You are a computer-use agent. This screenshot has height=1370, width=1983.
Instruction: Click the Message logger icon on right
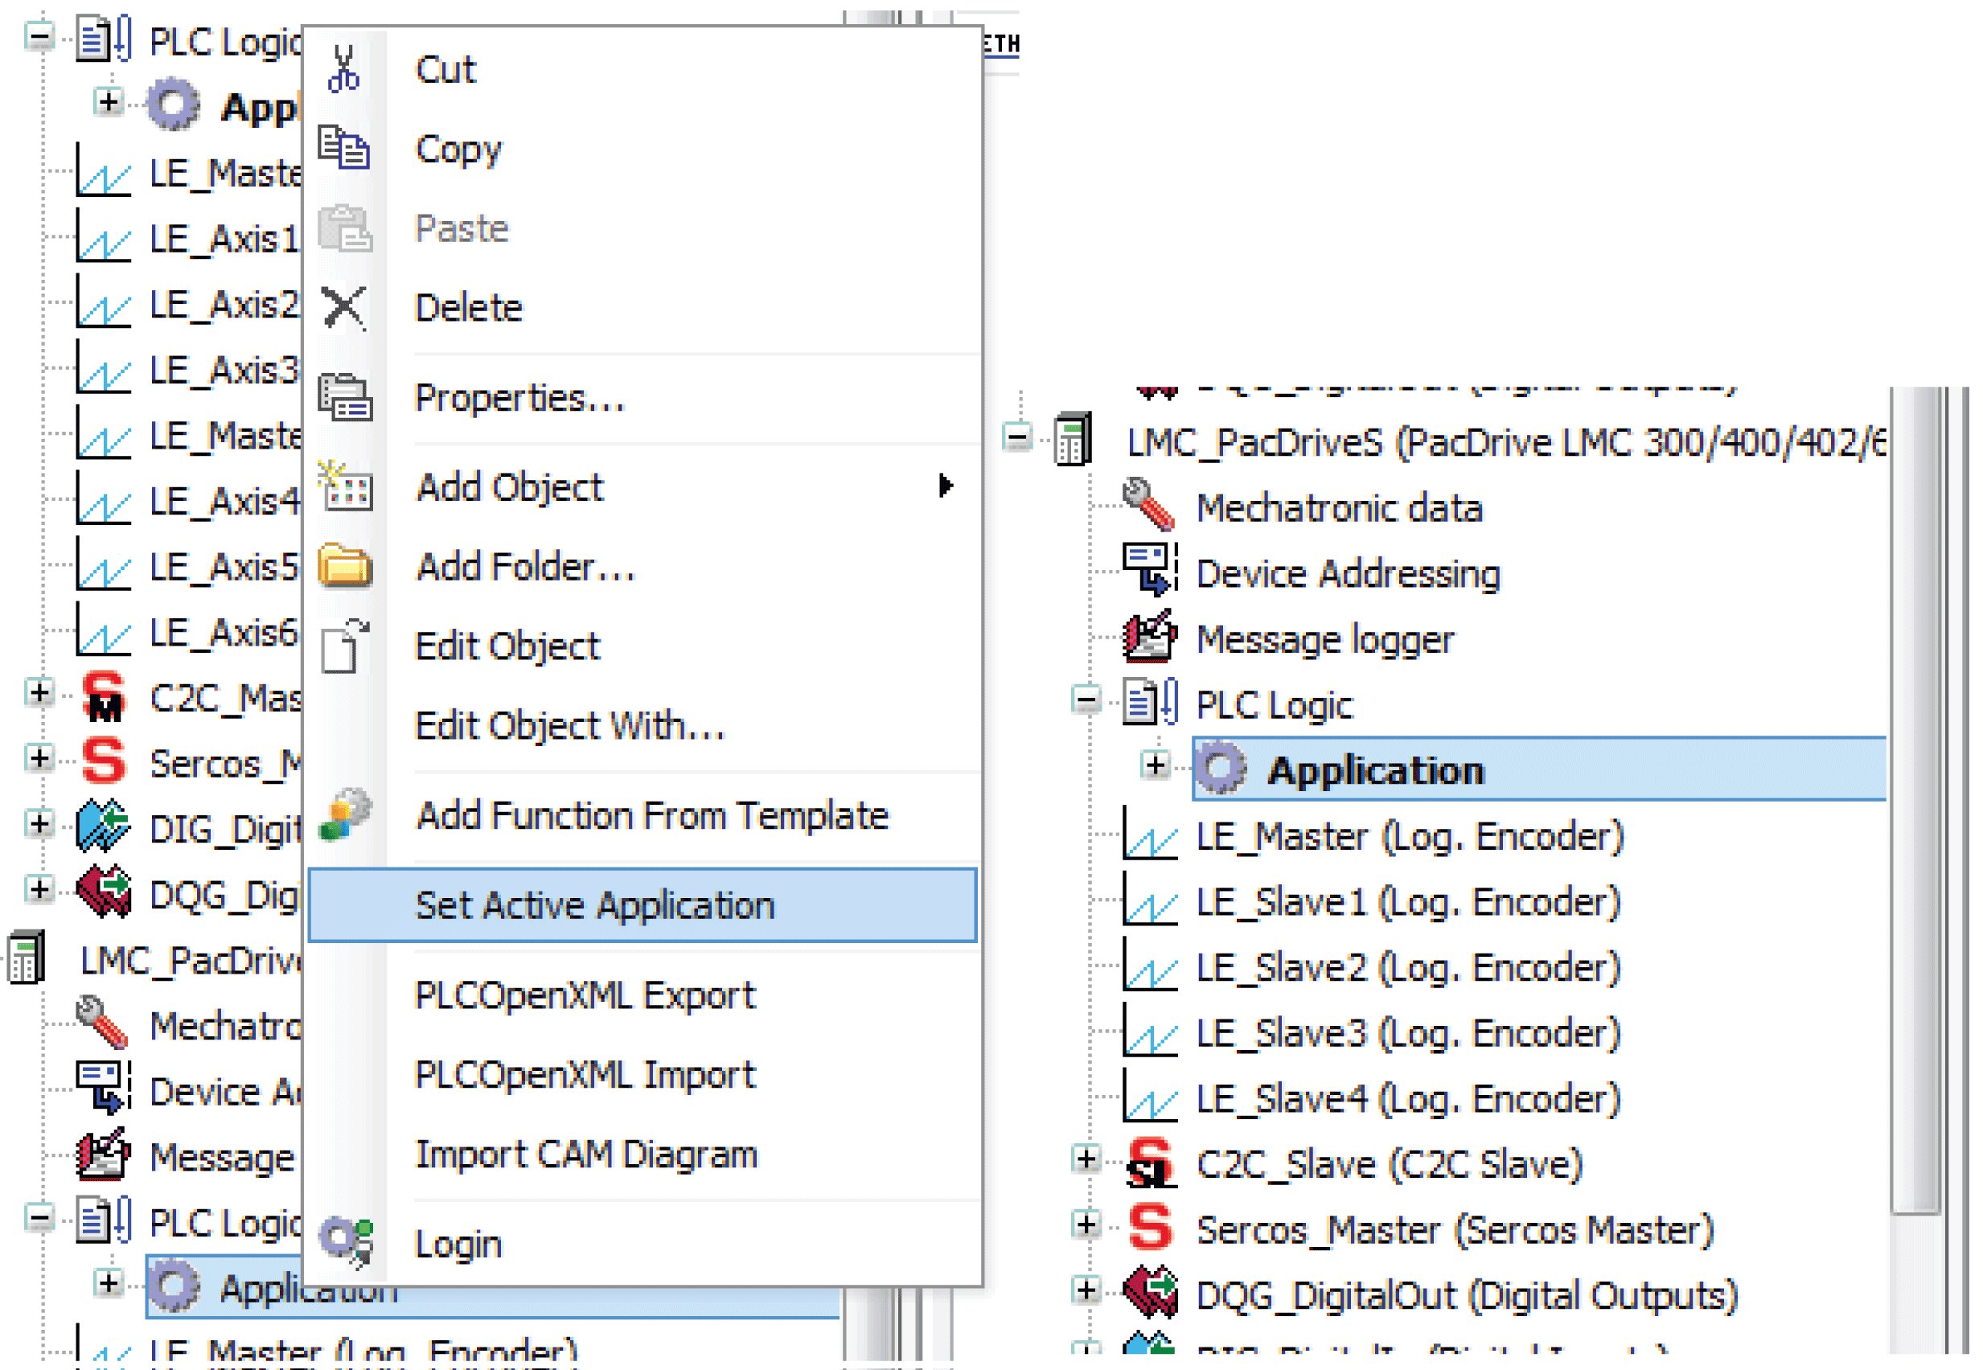(1148, 637)
